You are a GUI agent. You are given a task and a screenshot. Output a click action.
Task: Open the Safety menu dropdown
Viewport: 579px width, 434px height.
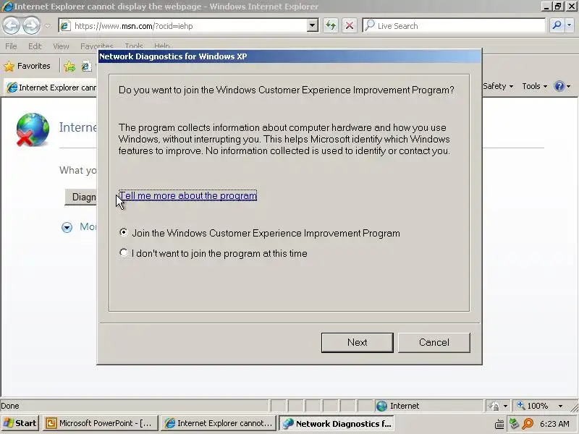[x=498, y=86]
